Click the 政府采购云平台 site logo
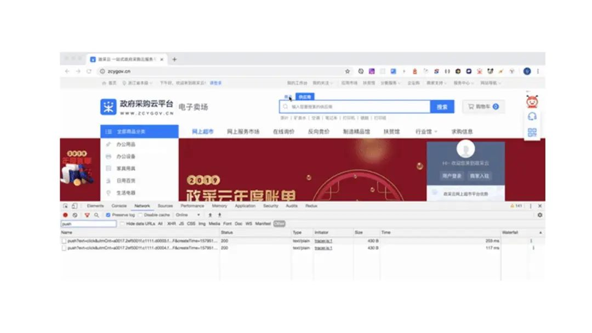 click(136, 107)
